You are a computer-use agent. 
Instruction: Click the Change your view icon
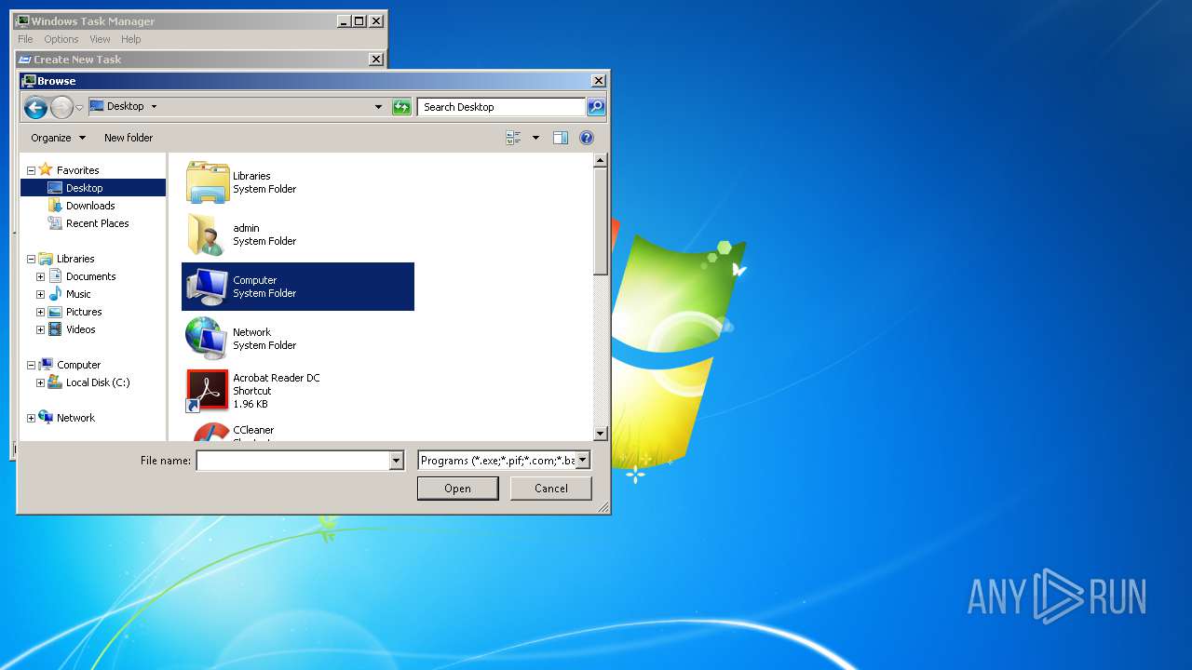pyautogui.click(x=514, y=138)
